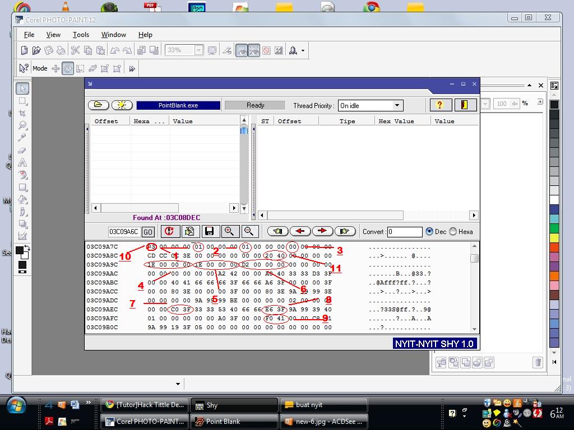Toggle the rotate mode button beside Mode
This screenshot has width=574, height=430.
pos(68,68)
